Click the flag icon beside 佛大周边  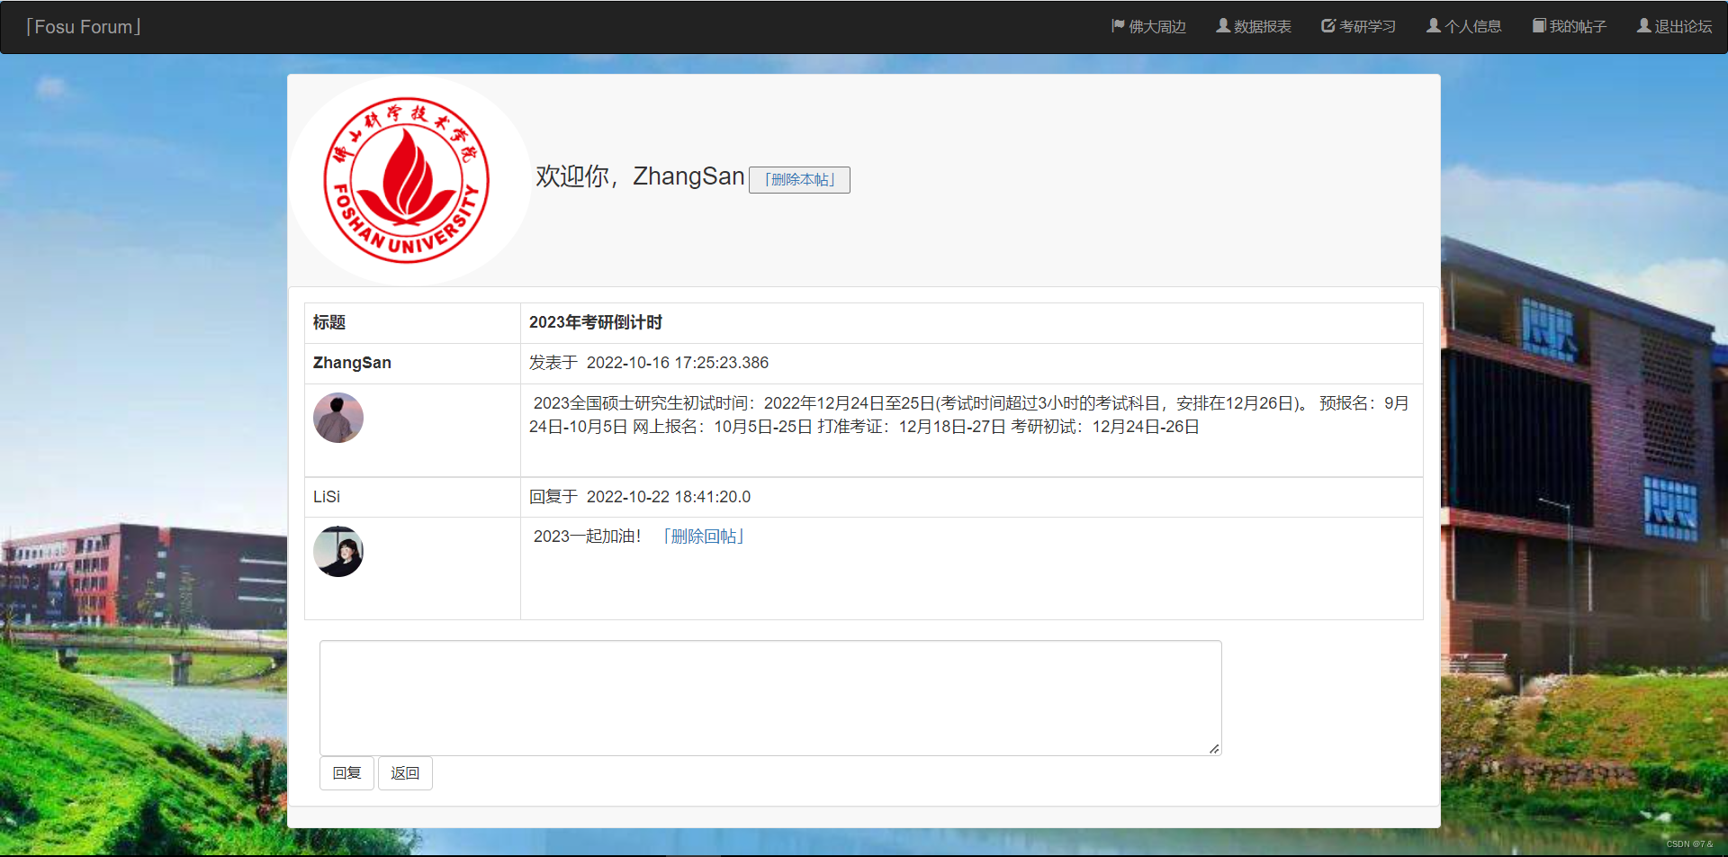[x=1118, y=26]
